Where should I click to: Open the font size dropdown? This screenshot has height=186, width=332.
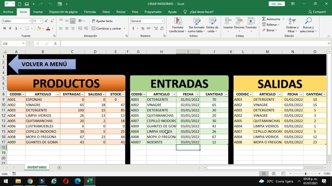41,21
